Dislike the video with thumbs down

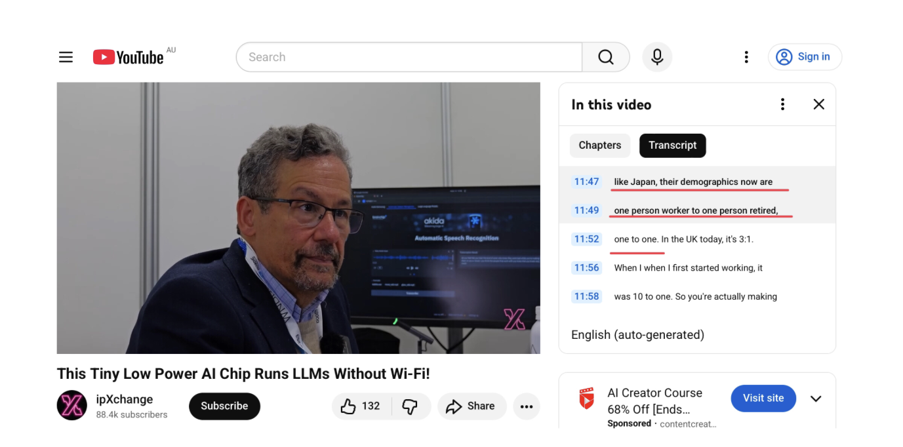(x=410, y=406)
